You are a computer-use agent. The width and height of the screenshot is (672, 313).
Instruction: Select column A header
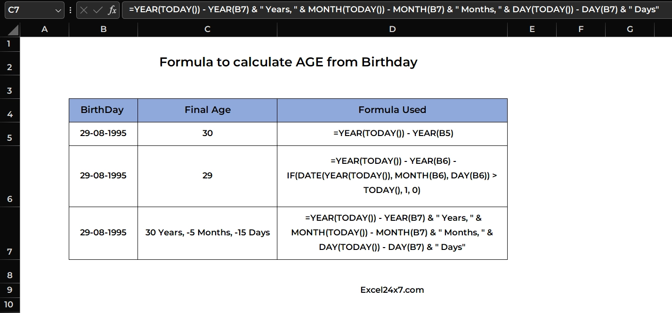[x=44, y=29]
